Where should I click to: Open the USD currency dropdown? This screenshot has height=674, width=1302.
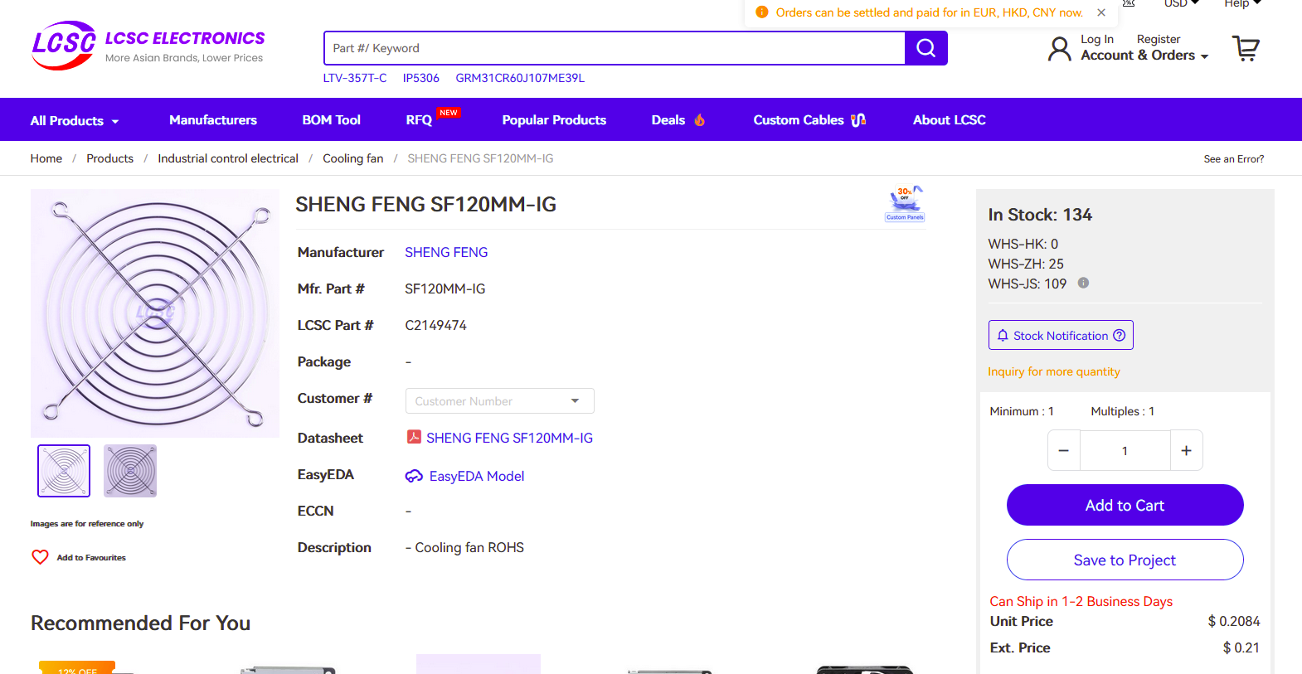pyautogui.click(x=1182, y=4)
